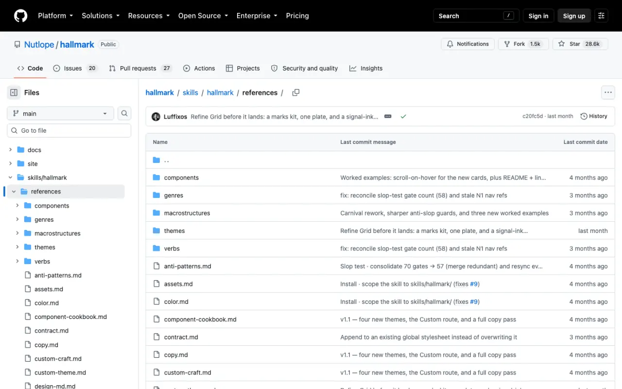The height and width of the screenshot is (389, 622).
Task: Click the genres folder icon in table
Action: point(156,195)
